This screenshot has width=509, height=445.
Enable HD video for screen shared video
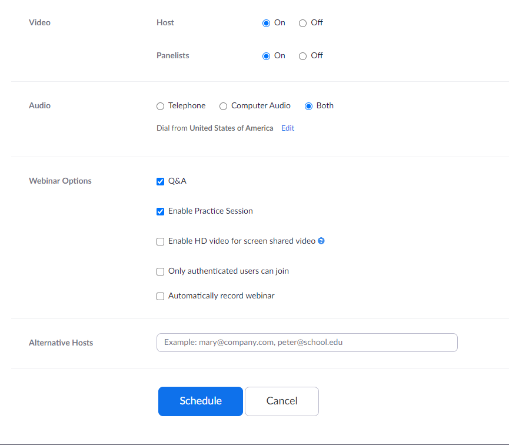click(160, 242)
